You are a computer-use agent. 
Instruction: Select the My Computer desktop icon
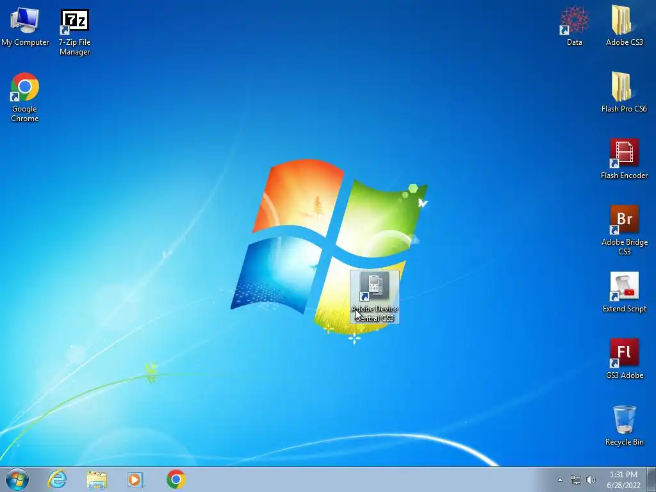[x=25, y=26]
